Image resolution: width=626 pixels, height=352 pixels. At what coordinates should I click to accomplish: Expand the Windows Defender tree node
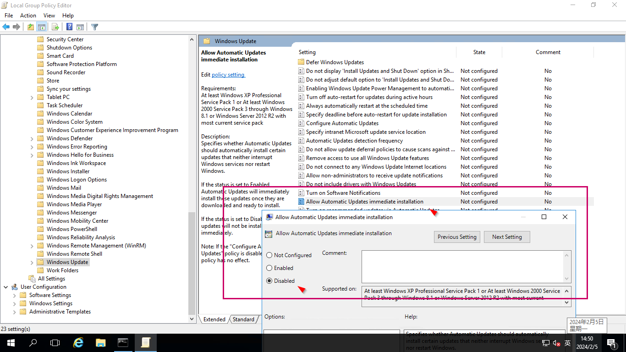pyautogui.click(x=32, y=138)
